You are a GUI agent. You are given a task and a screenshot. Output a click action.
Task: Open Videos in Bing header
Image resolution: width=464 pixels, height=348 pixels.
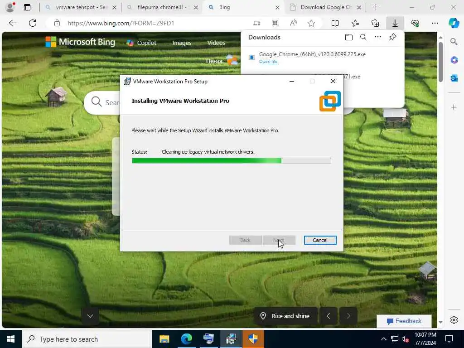coord(216,43)
